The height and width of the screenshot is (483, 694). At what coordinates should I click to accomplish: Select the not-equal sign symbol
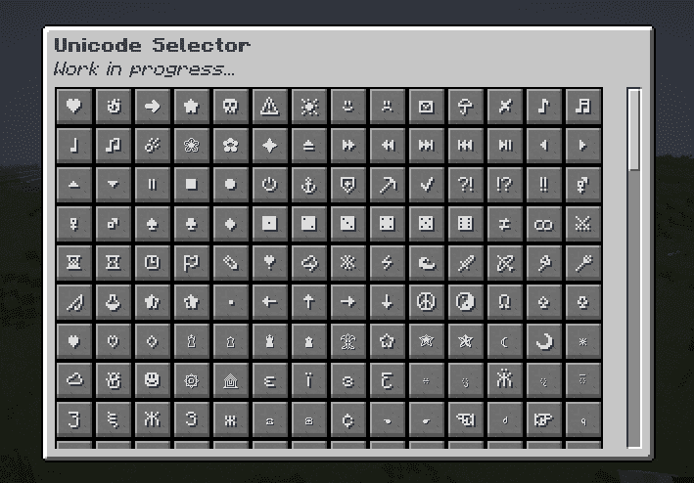pyautogui.click(x=504, y=223)
